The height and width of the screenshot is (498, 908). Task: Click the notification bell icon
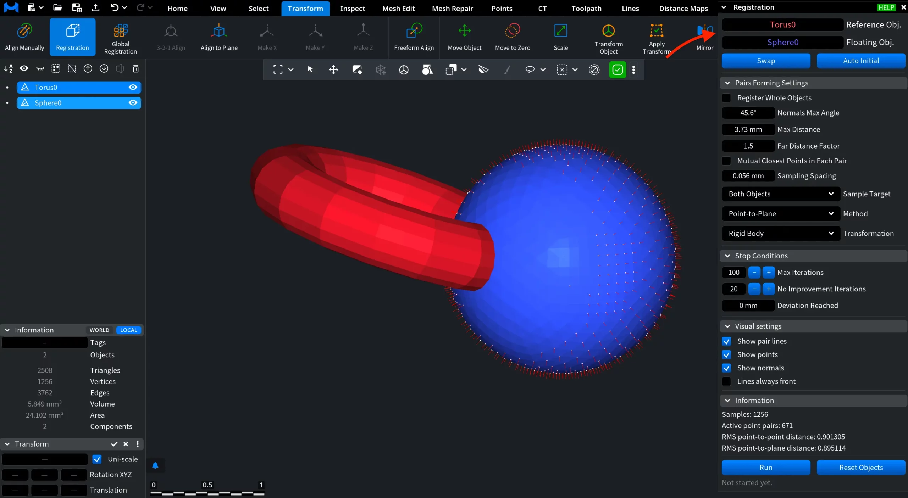155,465
